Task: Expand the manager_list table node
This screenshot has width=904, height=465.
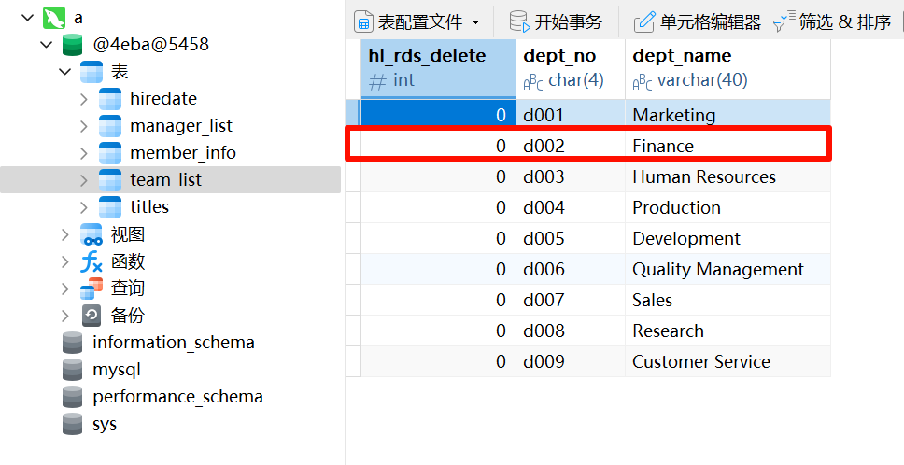Action: (x=84, y=126)
